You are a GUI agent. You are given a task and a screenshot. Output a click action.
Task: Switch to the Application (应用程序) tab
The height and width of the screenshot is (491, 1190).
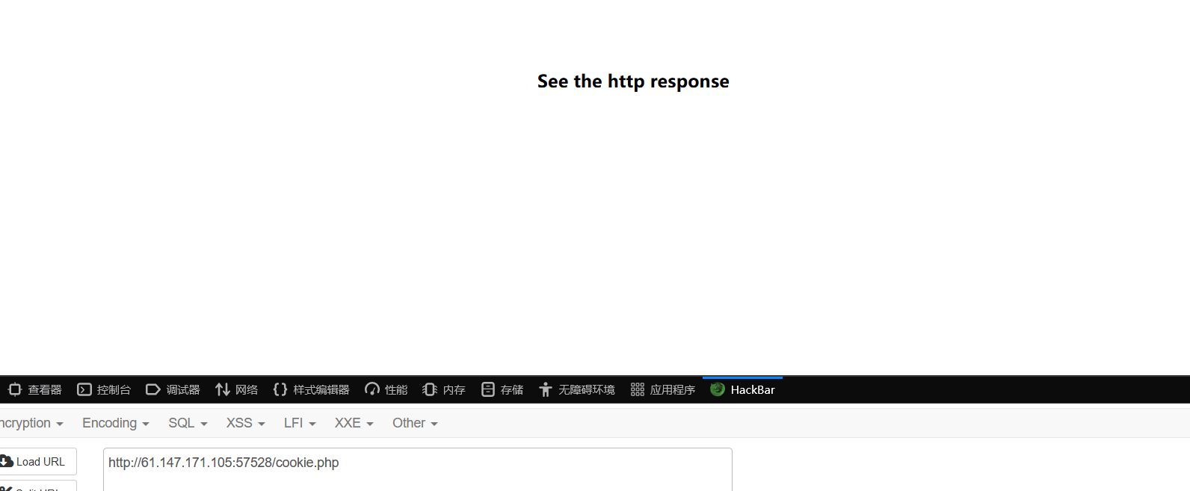662,390
